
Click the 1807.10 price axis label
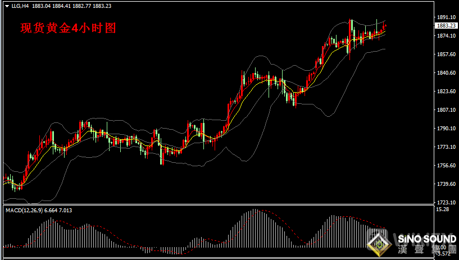coord(446,110)
